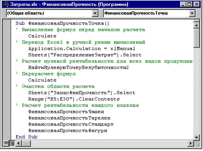This screenshot has height=151, width=203.
Task: Click the 'ФинансоваяПрочностьФигурн' call
Action: [68, 130]
